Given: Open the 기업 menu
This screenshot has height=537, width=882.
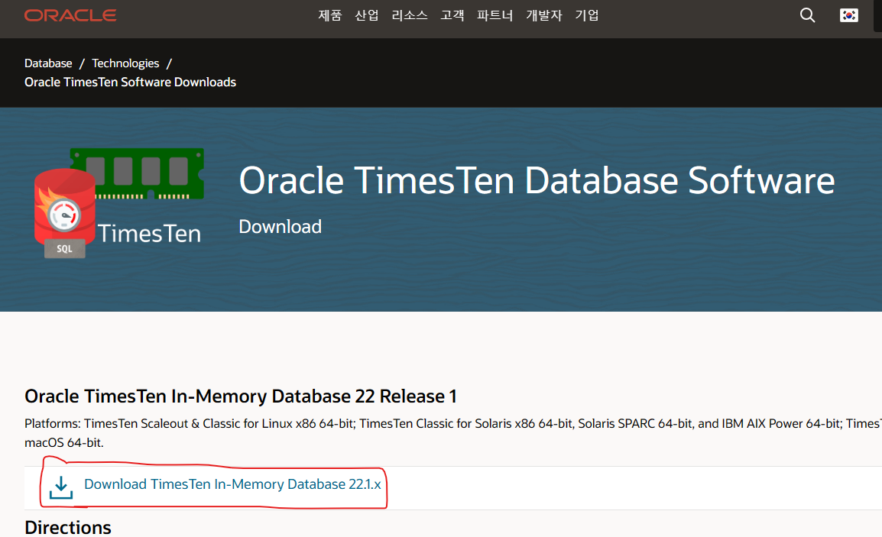Looking at the screenshot, I should tap(586, 15).
